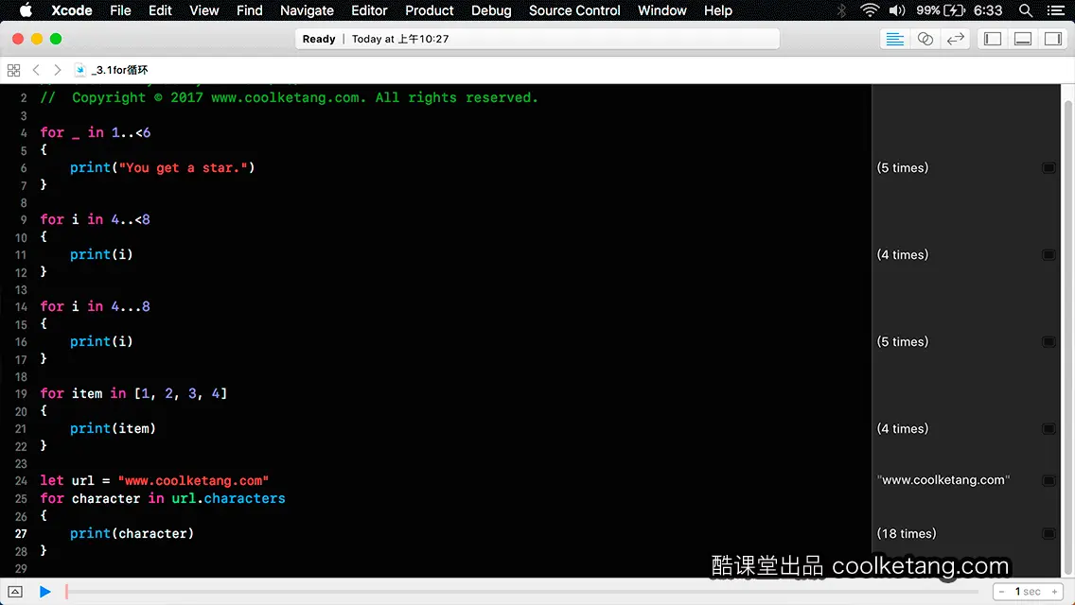
Task: Click the url.characters code on line 25
Action: 228,499
